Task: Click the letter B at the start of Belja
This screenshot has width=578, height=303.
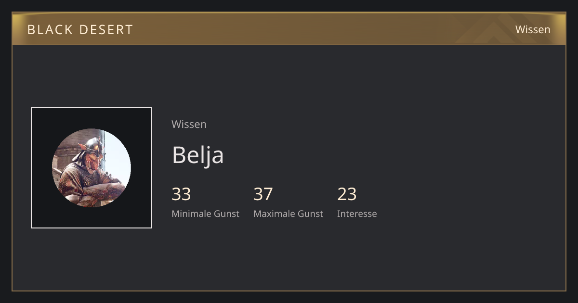Action: click(x=178, y=155)
